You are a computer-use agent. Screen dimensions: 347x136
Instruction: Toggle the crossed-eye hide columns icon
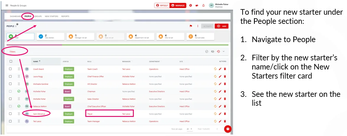[213, 51]
